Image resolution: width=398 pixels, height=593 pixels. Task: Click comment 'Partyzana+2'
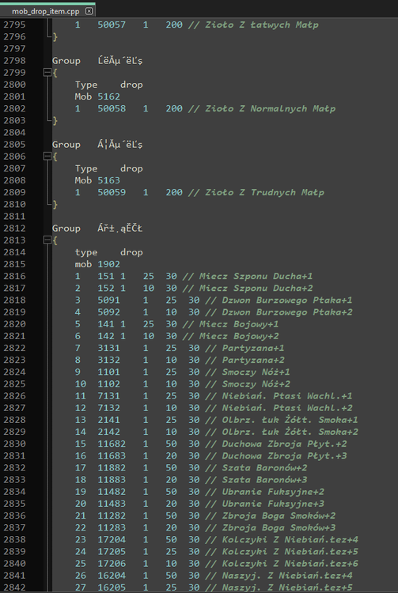coord(253,361)
